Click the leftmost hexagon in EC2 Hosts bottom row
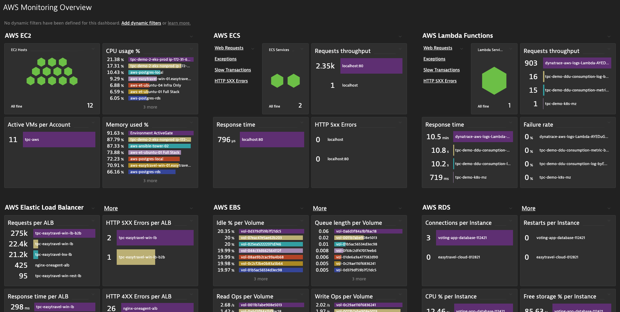This screenshot has width=620, height=312. pos(30,81)
